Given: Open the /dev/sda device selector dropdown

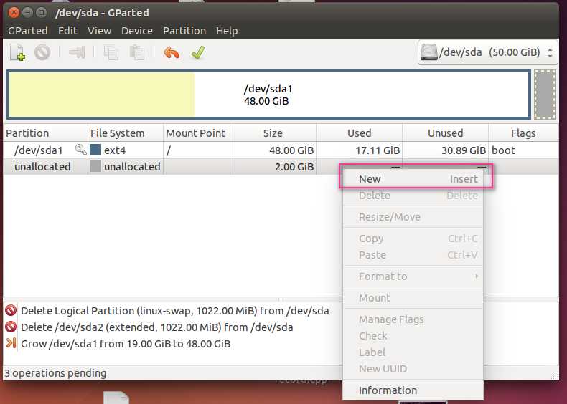Looking at the screenshot, I should click(x=487, y=53).
